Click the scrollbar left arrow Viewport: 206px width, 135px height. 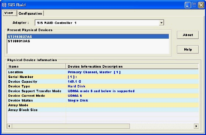[x=9, y=126]
